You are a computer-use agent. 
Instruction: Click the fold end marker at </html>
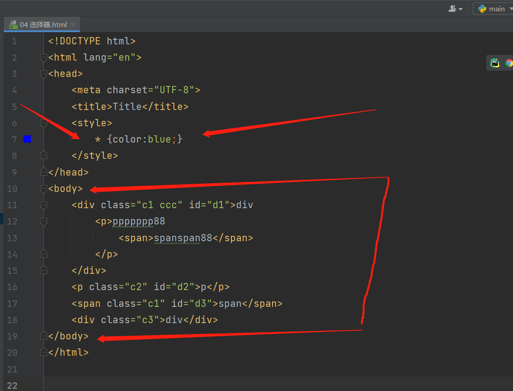tap(43, 352)
